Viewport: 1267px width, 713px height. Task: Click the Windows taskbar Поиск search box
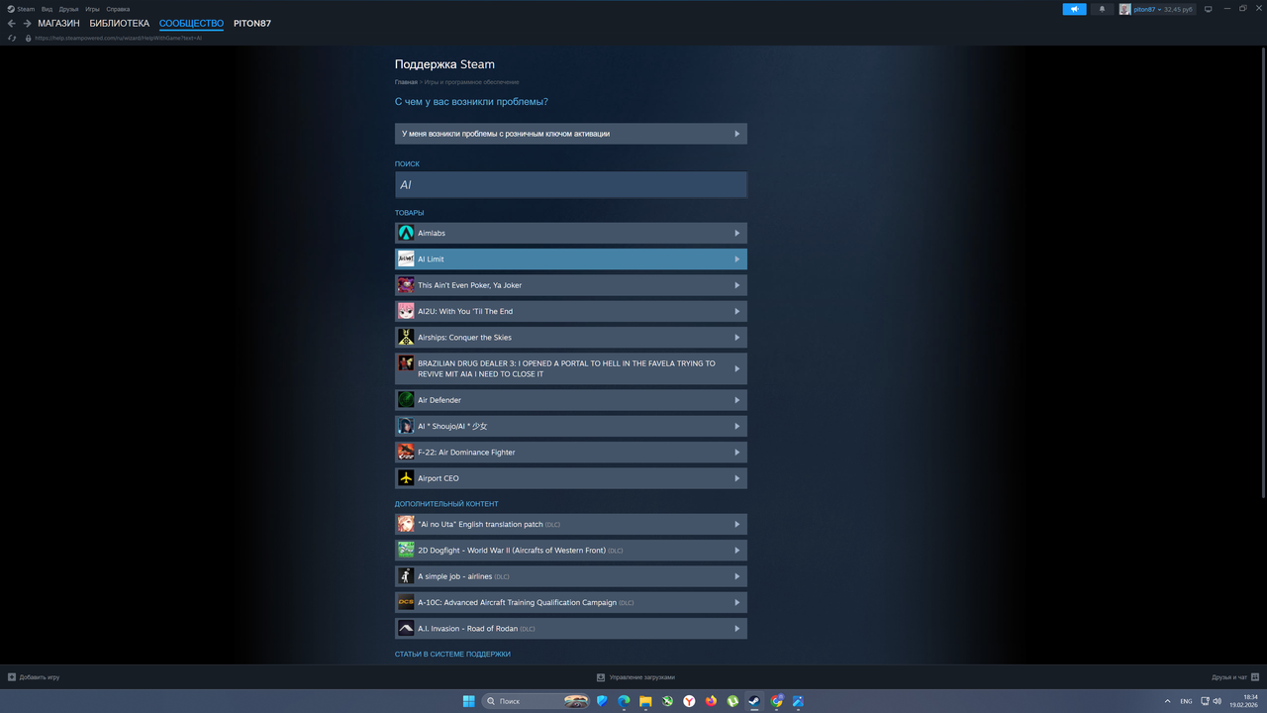536,701
